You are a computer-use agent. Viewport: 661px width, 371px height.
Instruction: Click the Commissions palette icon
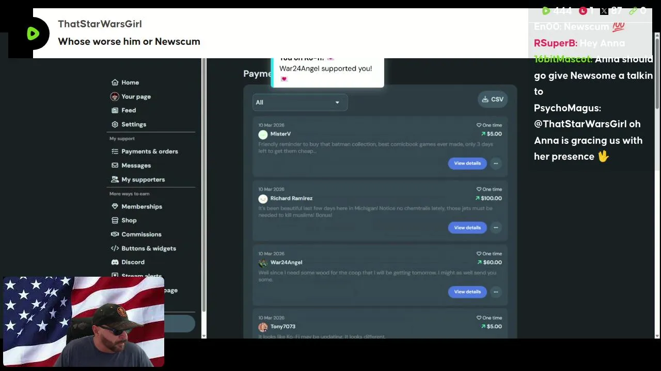pos(115,234)
